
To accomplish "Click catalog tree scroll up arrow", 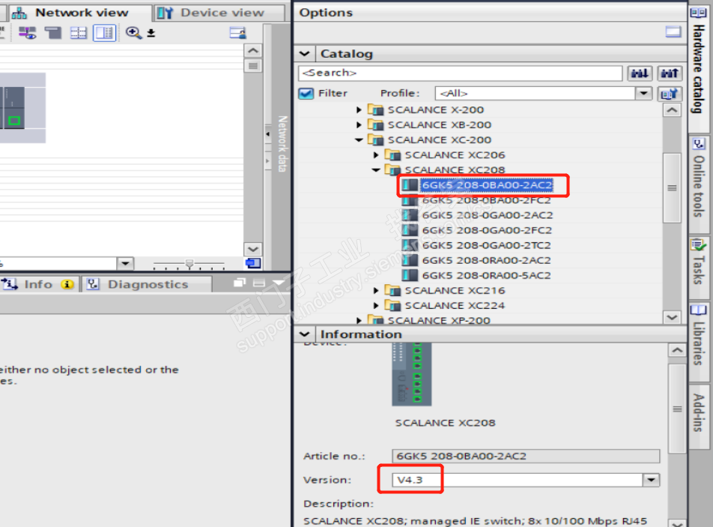I will tap(672, 110).
